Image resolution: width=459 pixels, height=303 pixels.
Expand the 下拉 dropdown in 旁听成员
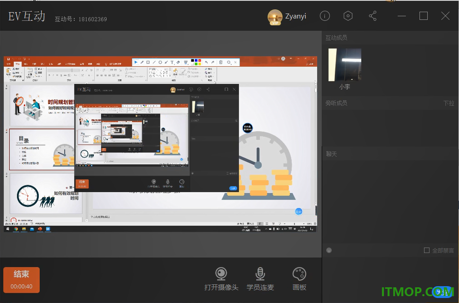click(x=449, y=103)
